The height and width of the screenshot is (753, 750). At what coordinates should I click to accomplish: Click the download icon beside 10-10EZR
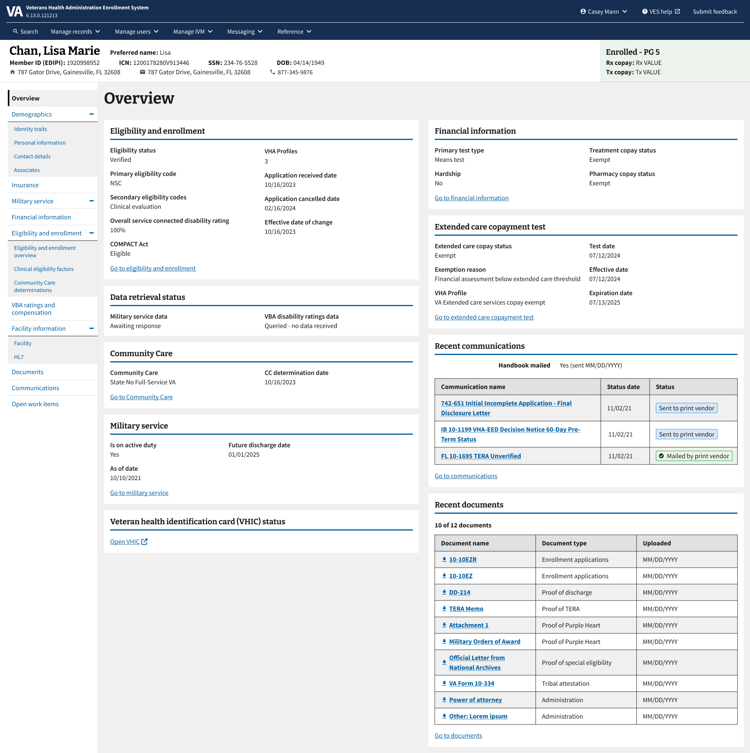[444, 559]
